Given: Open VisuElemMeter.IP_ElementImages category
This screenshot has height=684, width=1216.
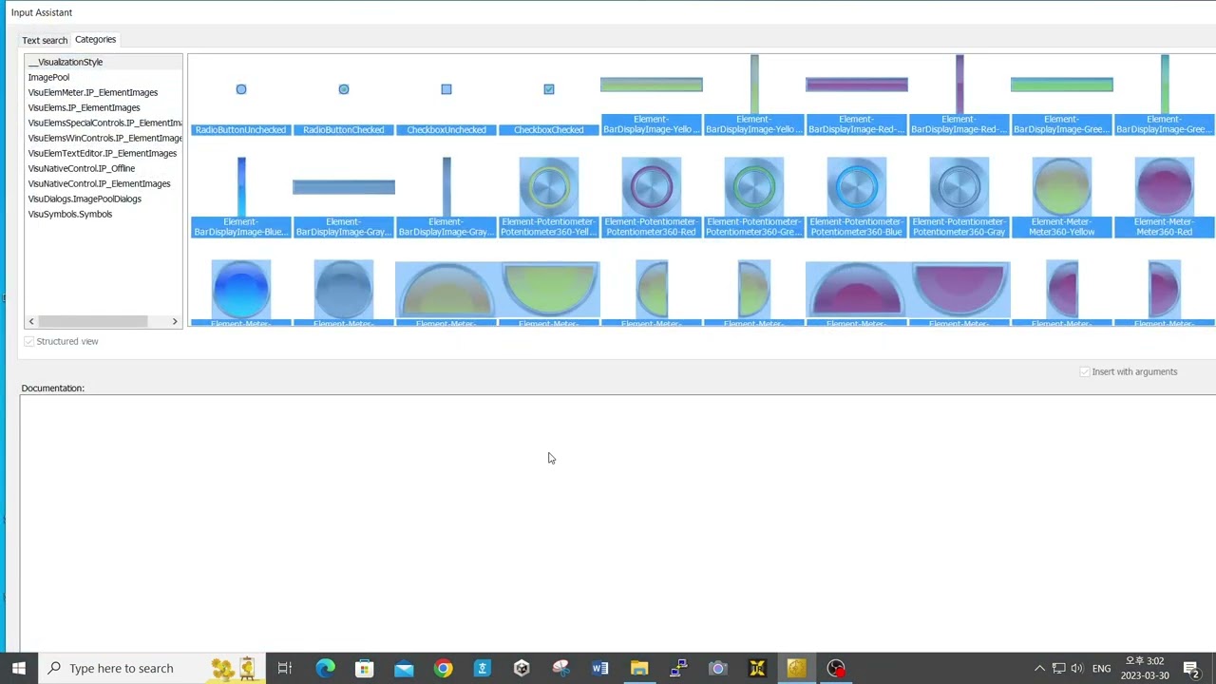Looking at the screenshot, I should 93,92.
